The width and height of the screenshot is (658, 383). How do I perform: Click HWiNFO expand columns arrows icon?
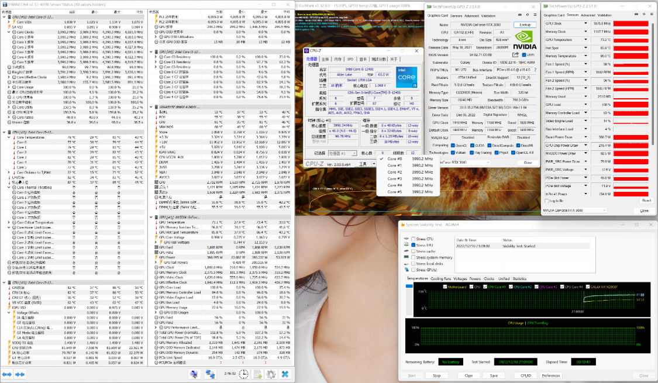click(6, 374)
